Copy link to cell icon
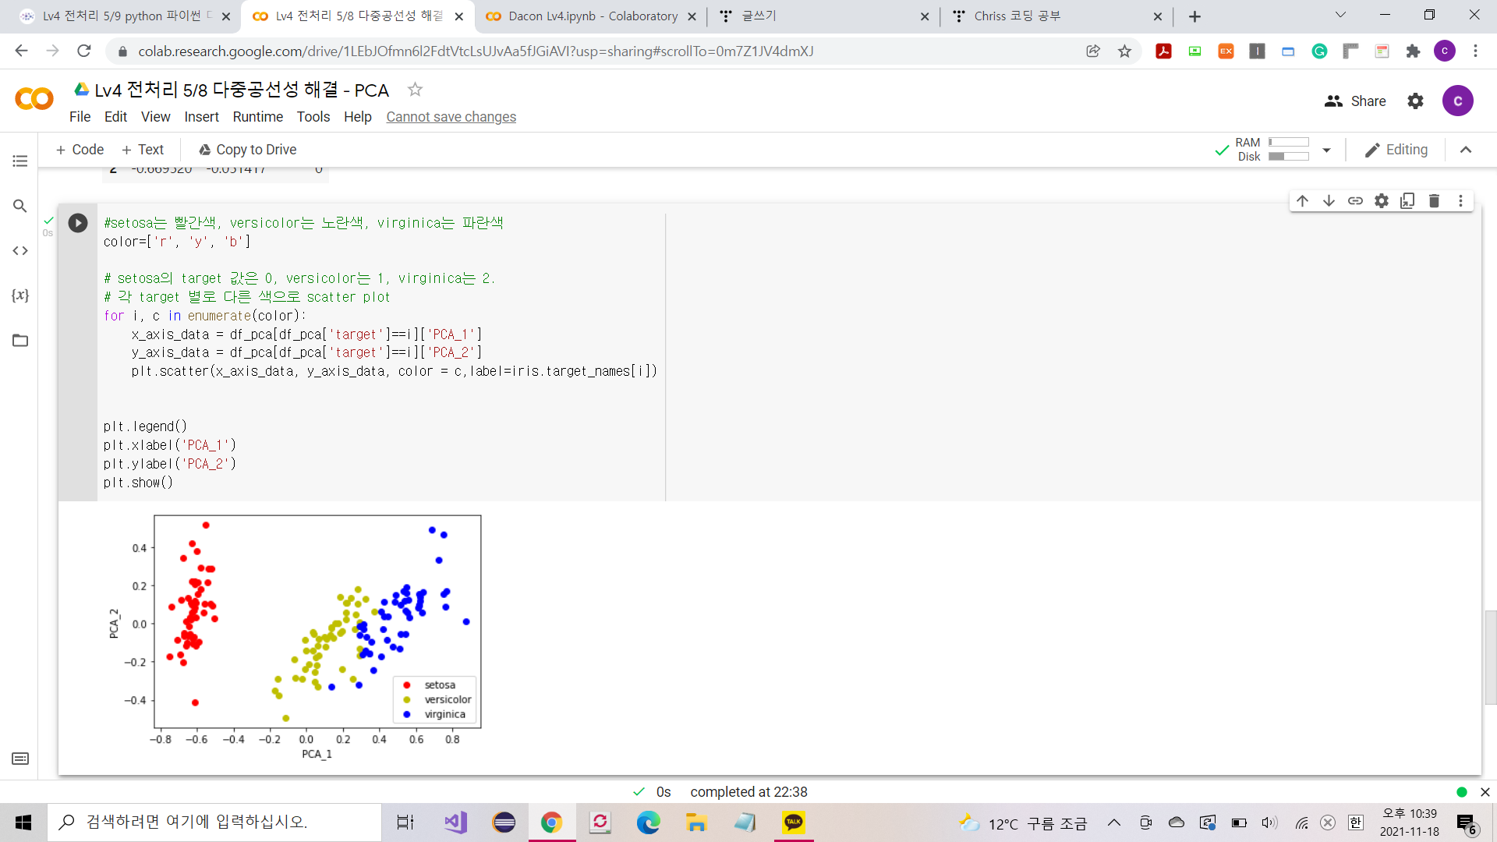The image size is (1497, 842). pyautogui.click(x=1355, y=201)
